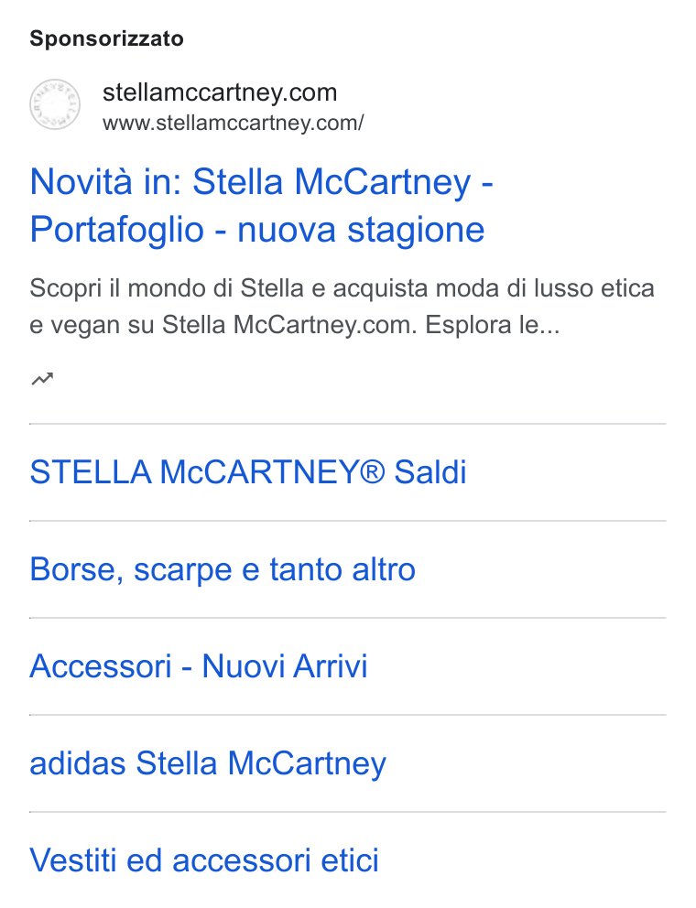Go to Borse, scarpe e tanto altro
The width and height of the screenshot is (696, 908).
tap(223, 569)
